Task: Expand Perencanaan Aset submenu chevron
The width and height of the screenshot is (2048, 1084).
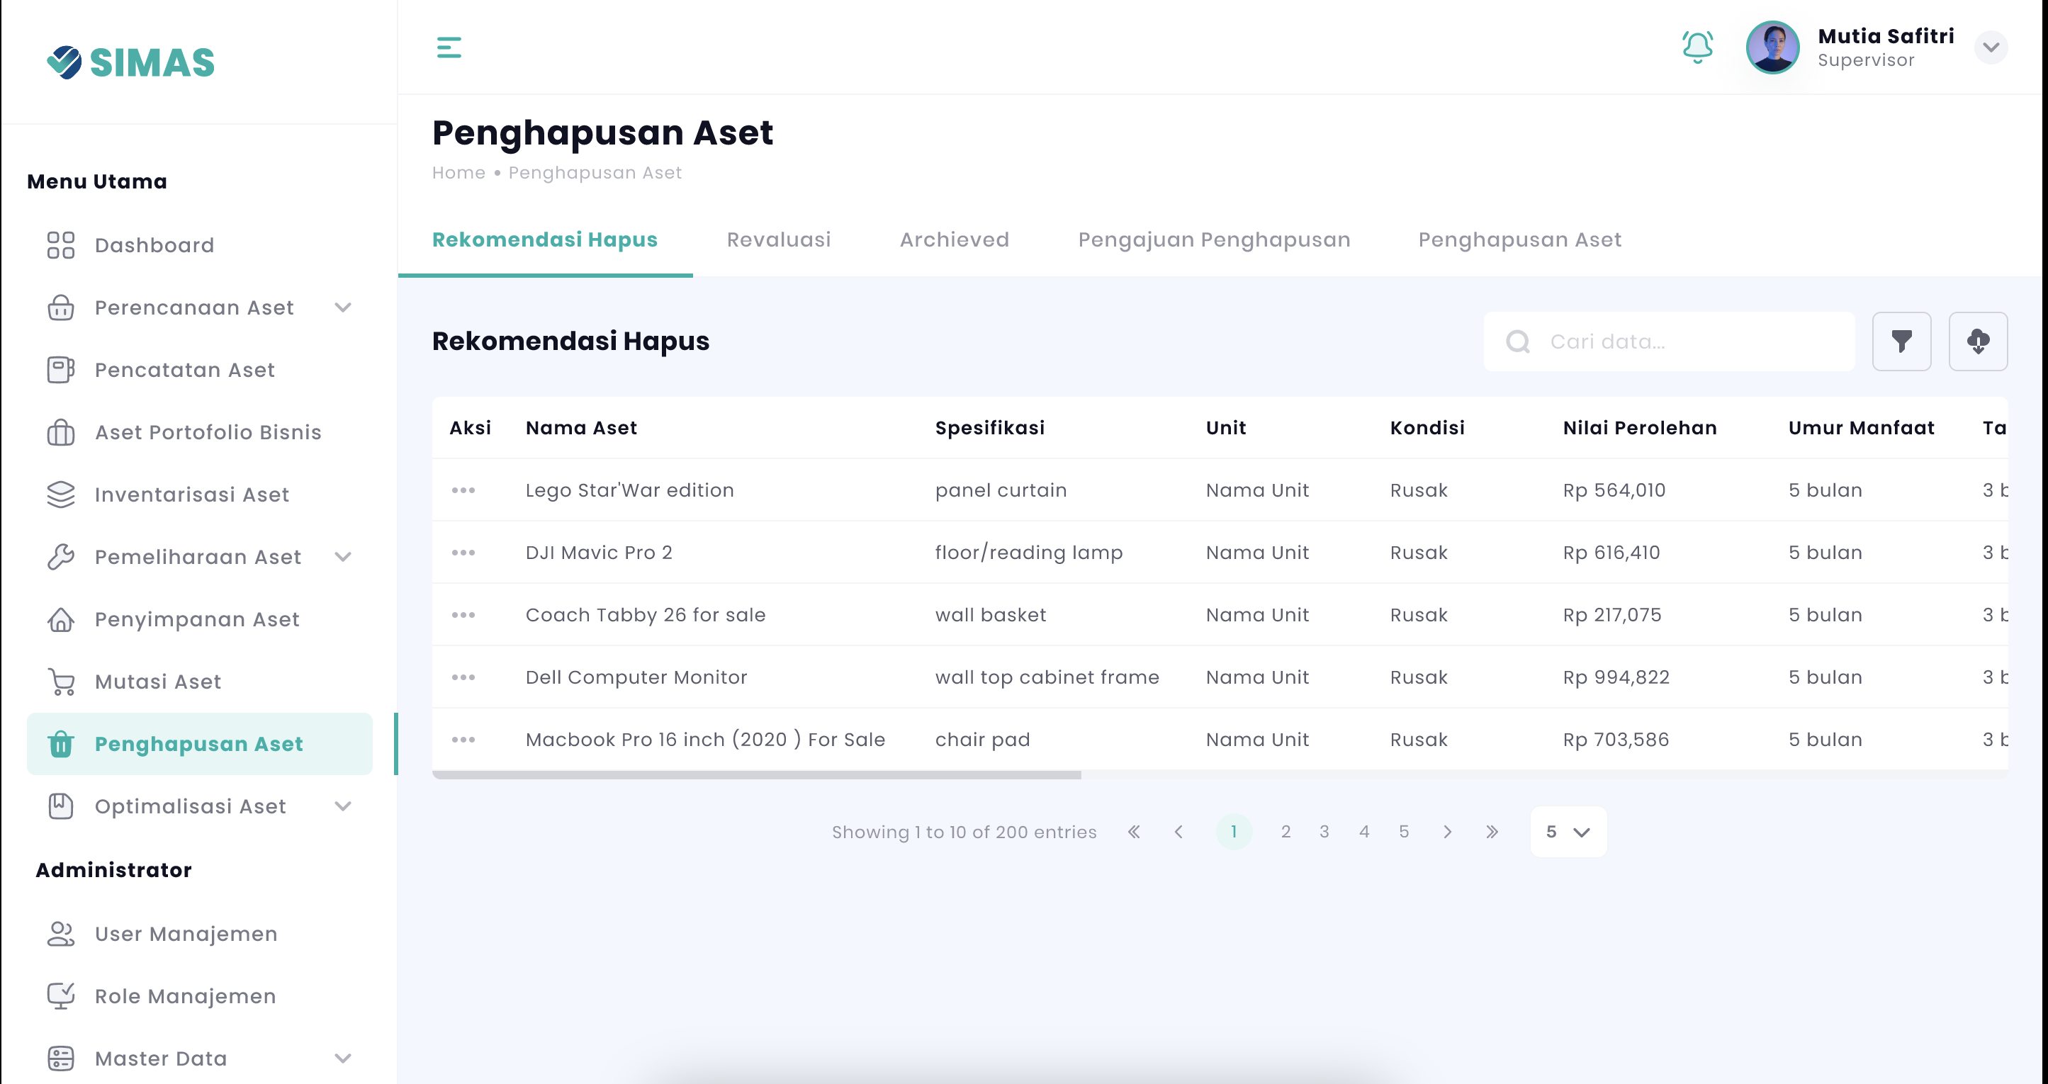Action: click(x=343, y=307)
